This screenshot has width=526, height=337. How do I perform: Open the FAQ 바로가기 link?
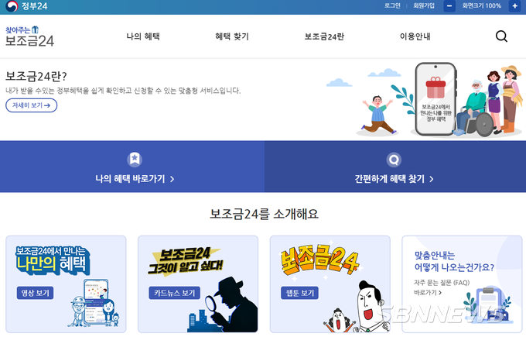point(428,293)
